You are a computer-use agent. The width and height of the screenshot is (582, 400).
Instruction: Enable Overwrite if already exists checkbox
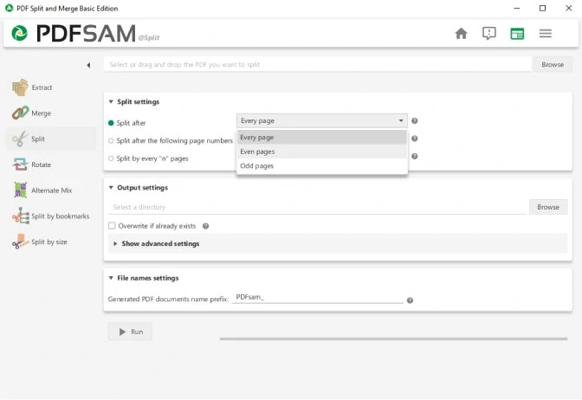(x=112, y=226)
